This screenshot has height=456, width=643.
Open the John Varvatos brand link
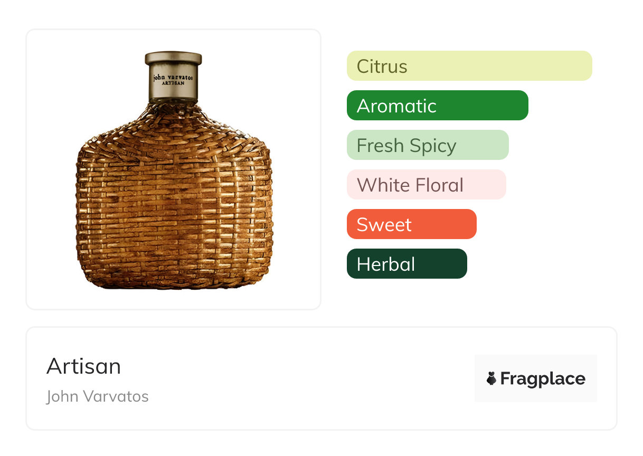(97, 396)
